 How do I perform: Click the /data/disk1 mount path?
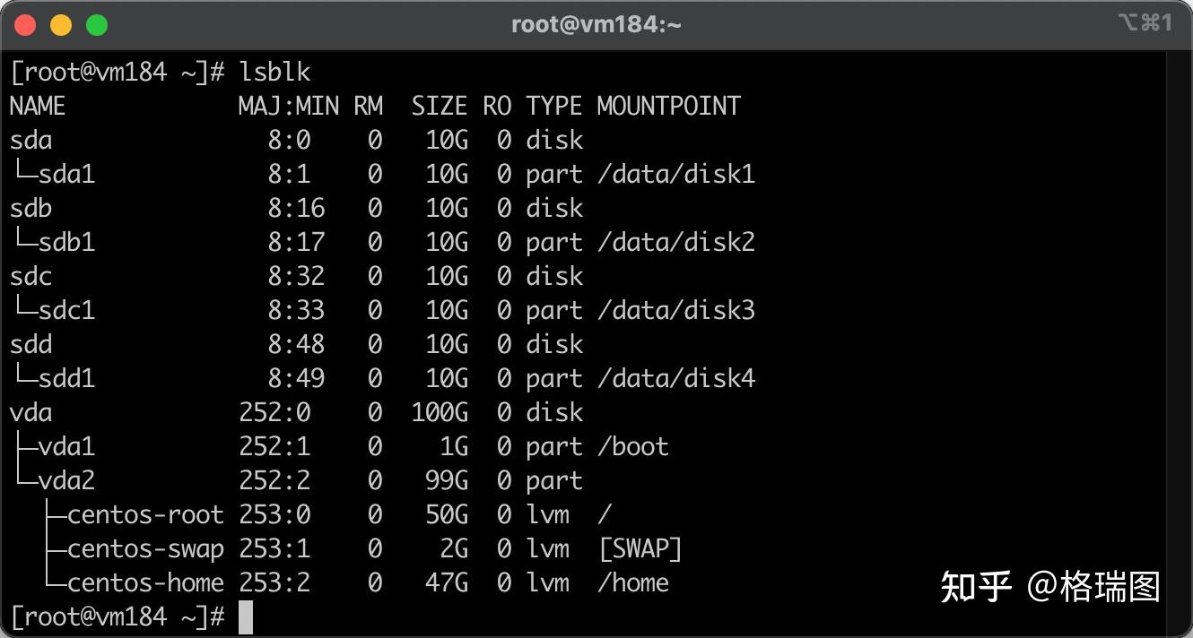(x=676, y=174)
